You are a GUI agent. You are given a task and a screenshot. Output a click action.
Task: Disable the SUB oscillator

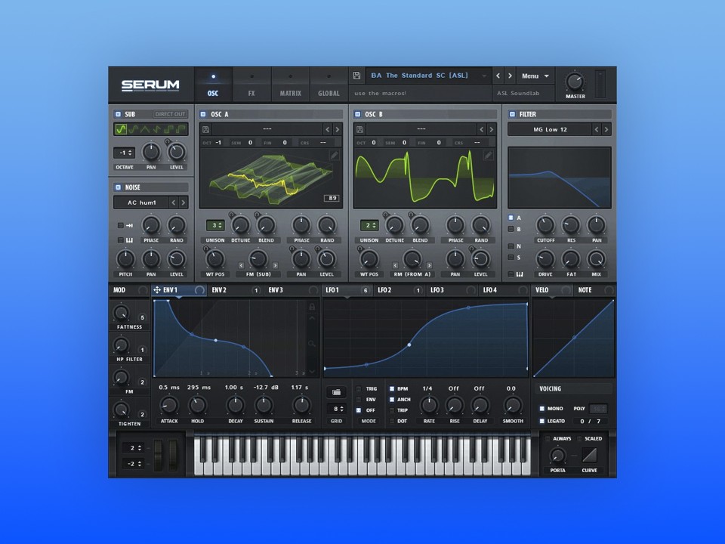tap(118, 114)
